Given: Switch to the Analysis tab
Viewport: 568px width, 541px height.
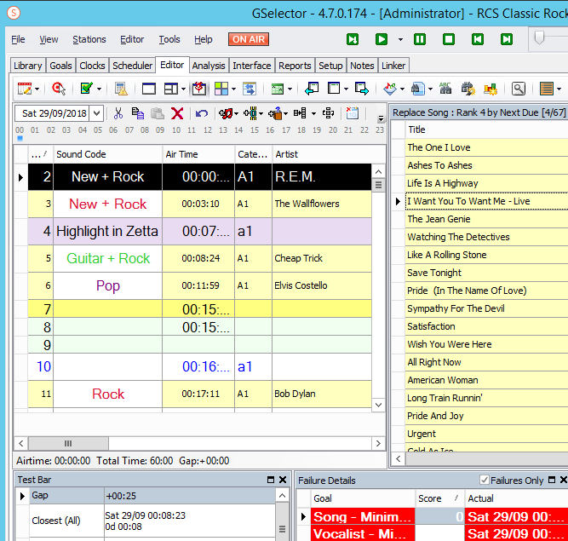Looking at the screenshot, I should point(209,66).
